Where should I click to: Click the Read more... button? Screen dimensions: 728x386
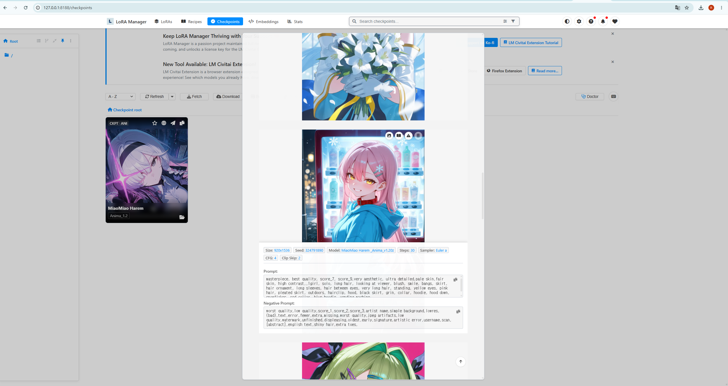pyautogui.click(x=545, y=71)
